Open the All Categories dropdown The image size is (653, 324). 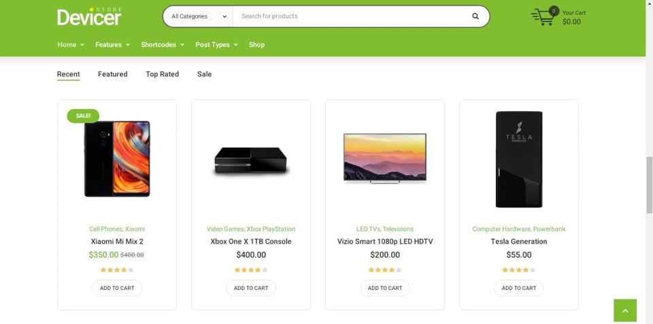point(199,16)
